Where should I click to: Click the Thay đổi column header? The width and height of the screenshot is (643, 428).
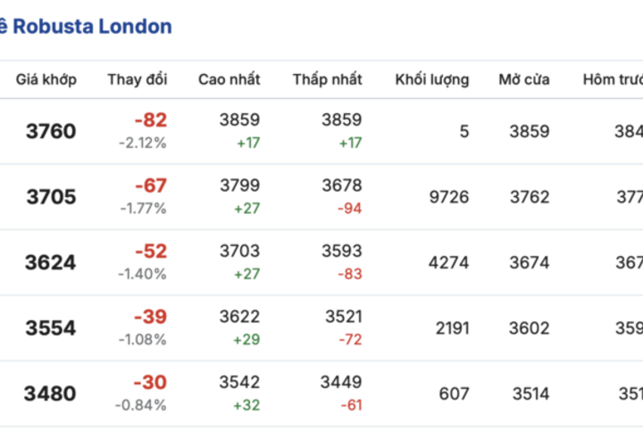[137, 79]
